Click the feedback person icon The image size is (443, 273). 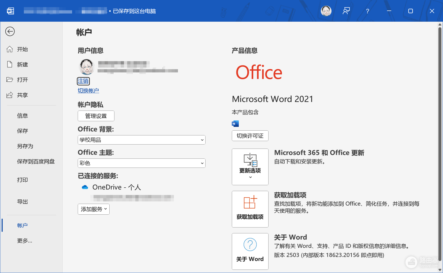coord(346,11)
